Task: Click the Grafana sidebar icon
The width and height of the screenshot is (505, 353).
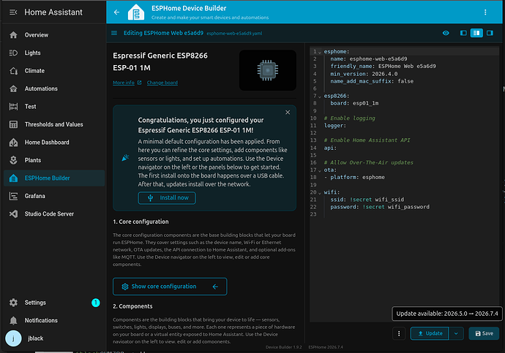Action: tap(13, 196)
